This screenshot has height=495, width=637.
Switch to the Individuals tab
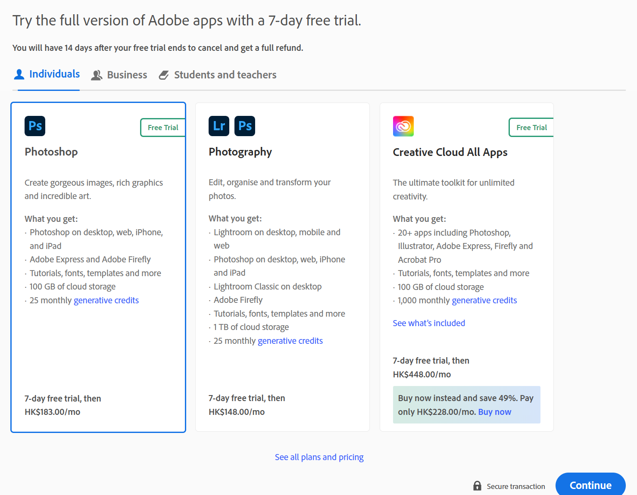pos(47,75)
